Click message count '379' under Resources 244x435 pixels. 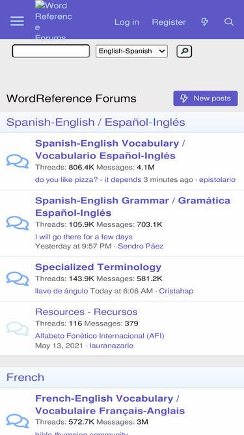tap(131, 323)
